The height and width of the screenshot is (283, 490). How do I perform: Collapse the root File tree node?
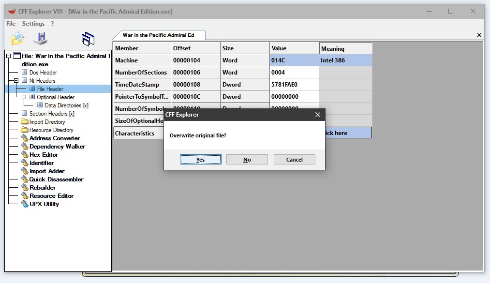[x=8, y=56]
